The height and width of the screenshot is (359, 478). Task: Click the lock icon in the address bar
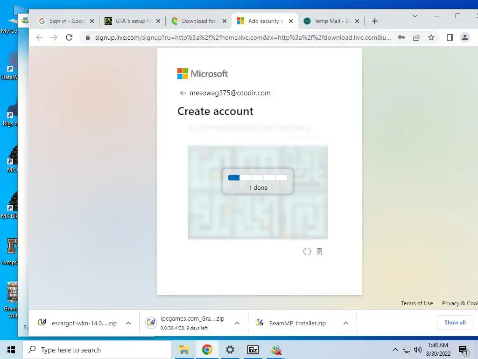[x=88, y=37]
